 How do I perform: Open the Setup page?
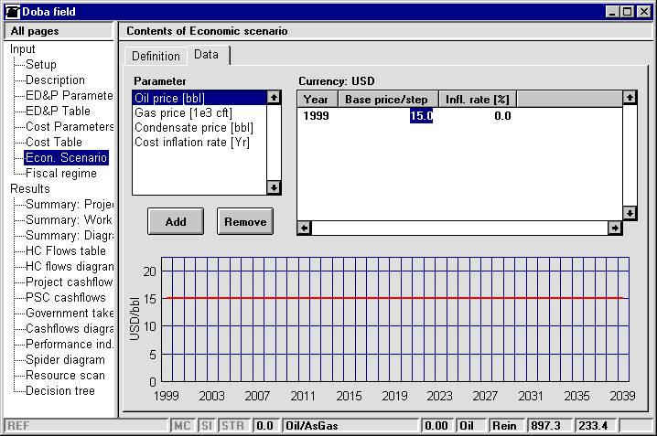click(41, 64)
